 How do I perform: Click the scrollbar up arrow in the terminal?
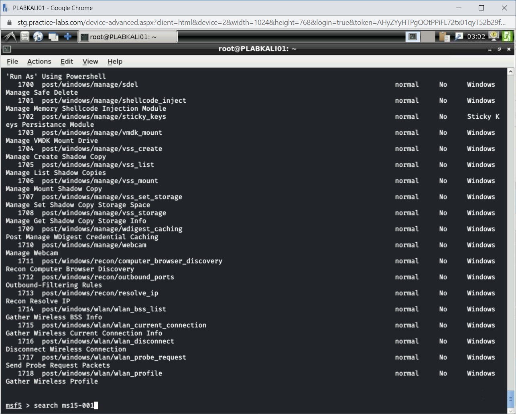[x=511, y=71]
